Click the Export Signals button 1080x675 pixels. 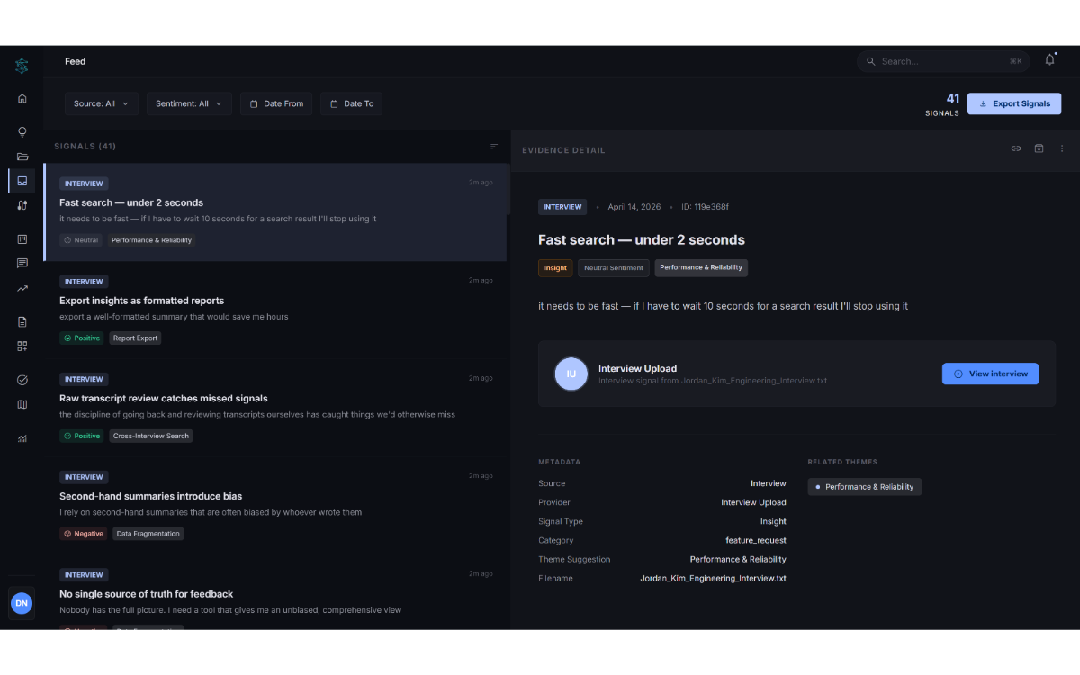1014,103
